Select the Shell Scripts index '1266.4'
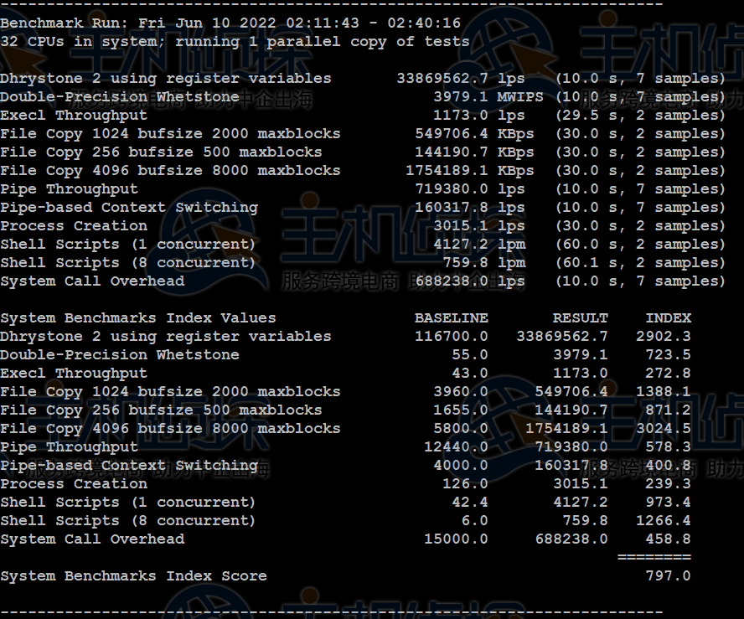The image size is (744, 619). pos(664,521)
